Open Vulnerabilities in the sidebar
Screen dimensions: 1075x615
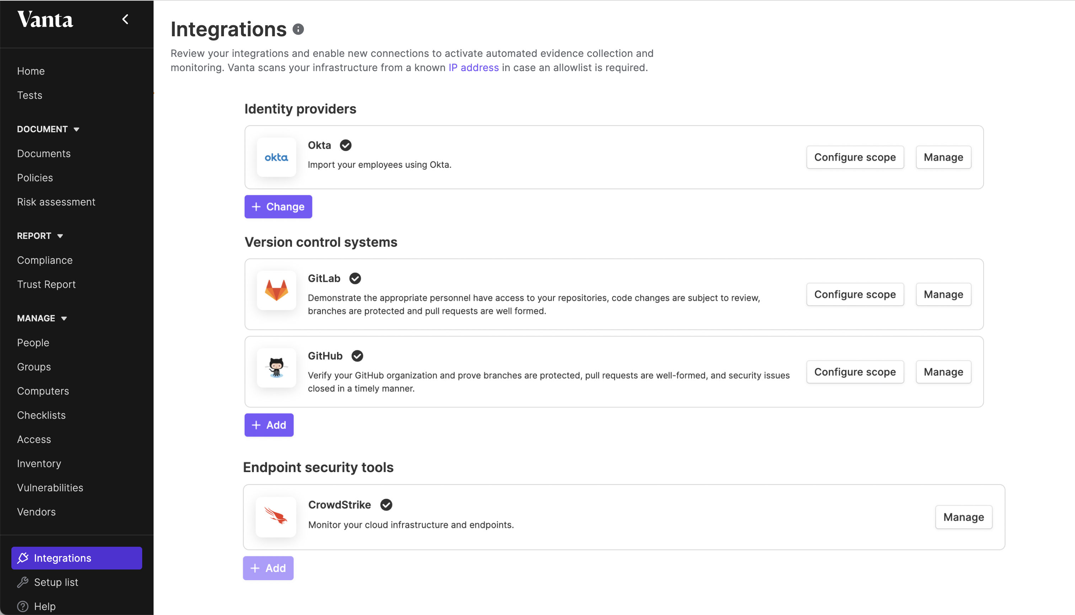(x=50, y=487)
